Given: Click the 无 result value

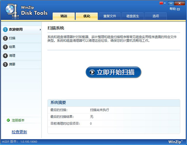Looking at the screenshot, I should click(x=92, y=117).
